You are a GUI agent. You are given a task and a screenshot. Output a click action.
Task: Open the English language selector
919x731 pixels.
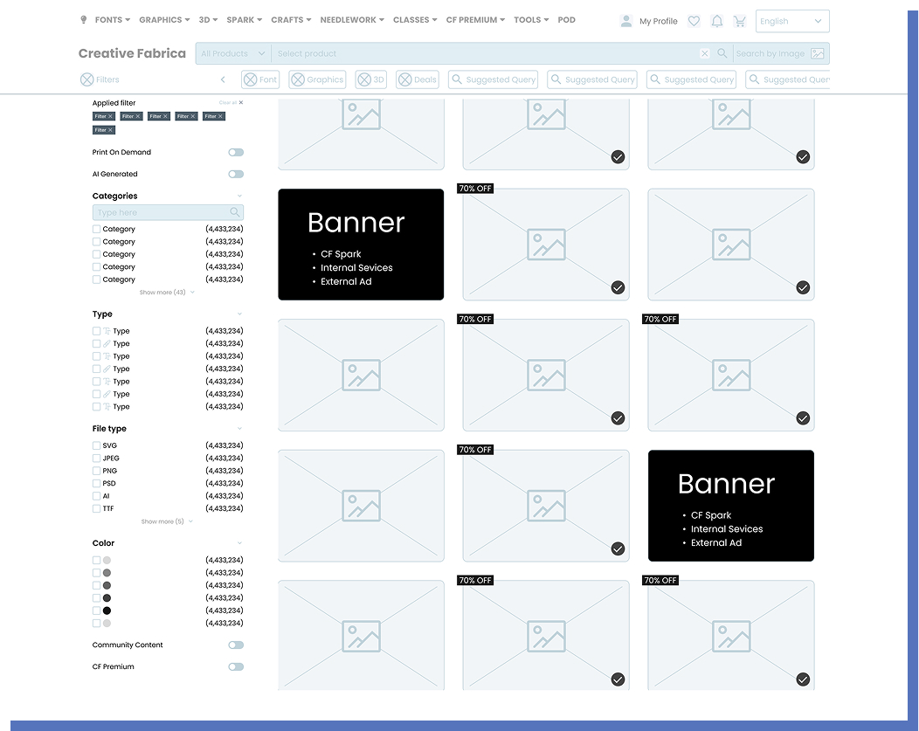[x=791, y=21]
